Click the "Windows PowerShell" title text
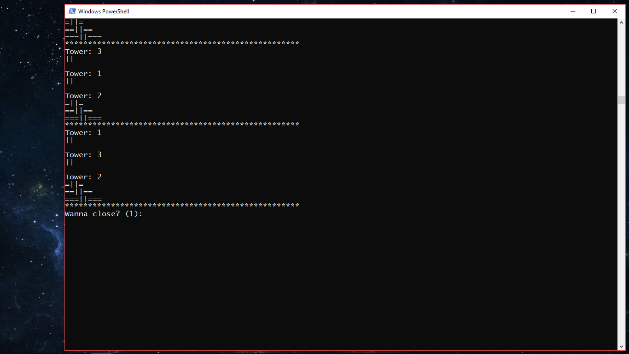The width and height of the screenshot is (629, 354). click(104, 11)
